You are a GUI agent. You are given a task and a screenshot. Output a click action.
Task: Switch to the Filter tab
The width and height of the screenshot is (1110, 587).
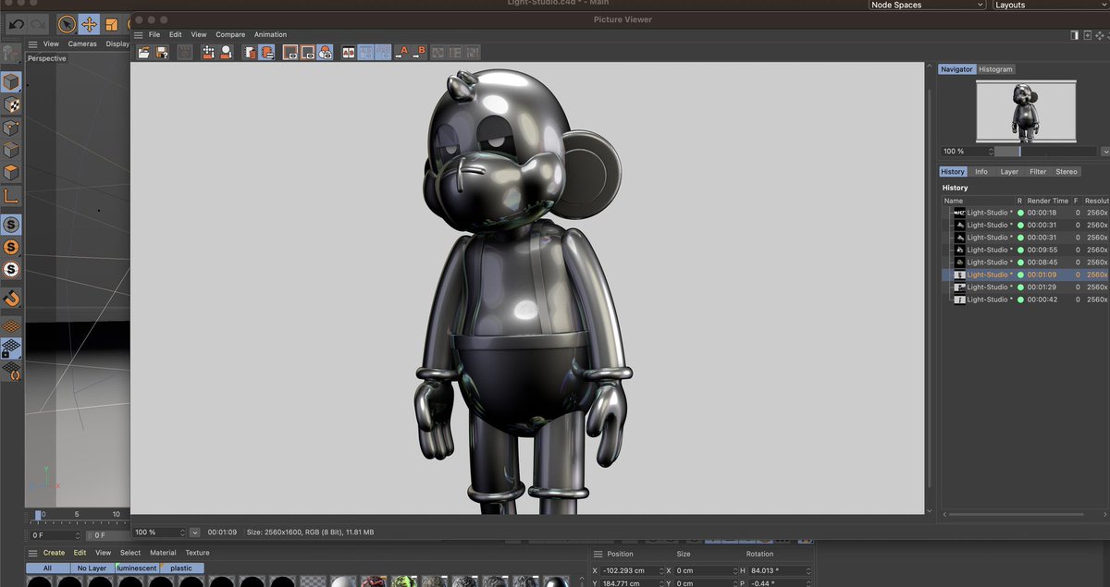click(x=1038, y=171)
